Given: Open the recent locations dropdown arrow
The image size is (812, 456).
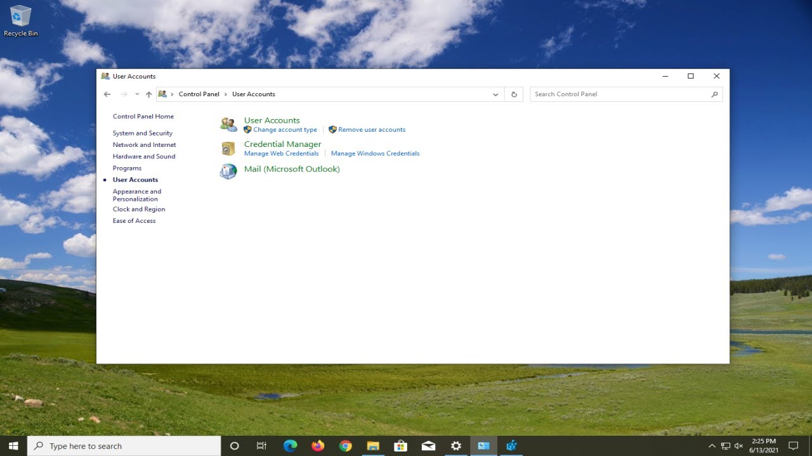Looking at the screenshot, I should 137,94.
